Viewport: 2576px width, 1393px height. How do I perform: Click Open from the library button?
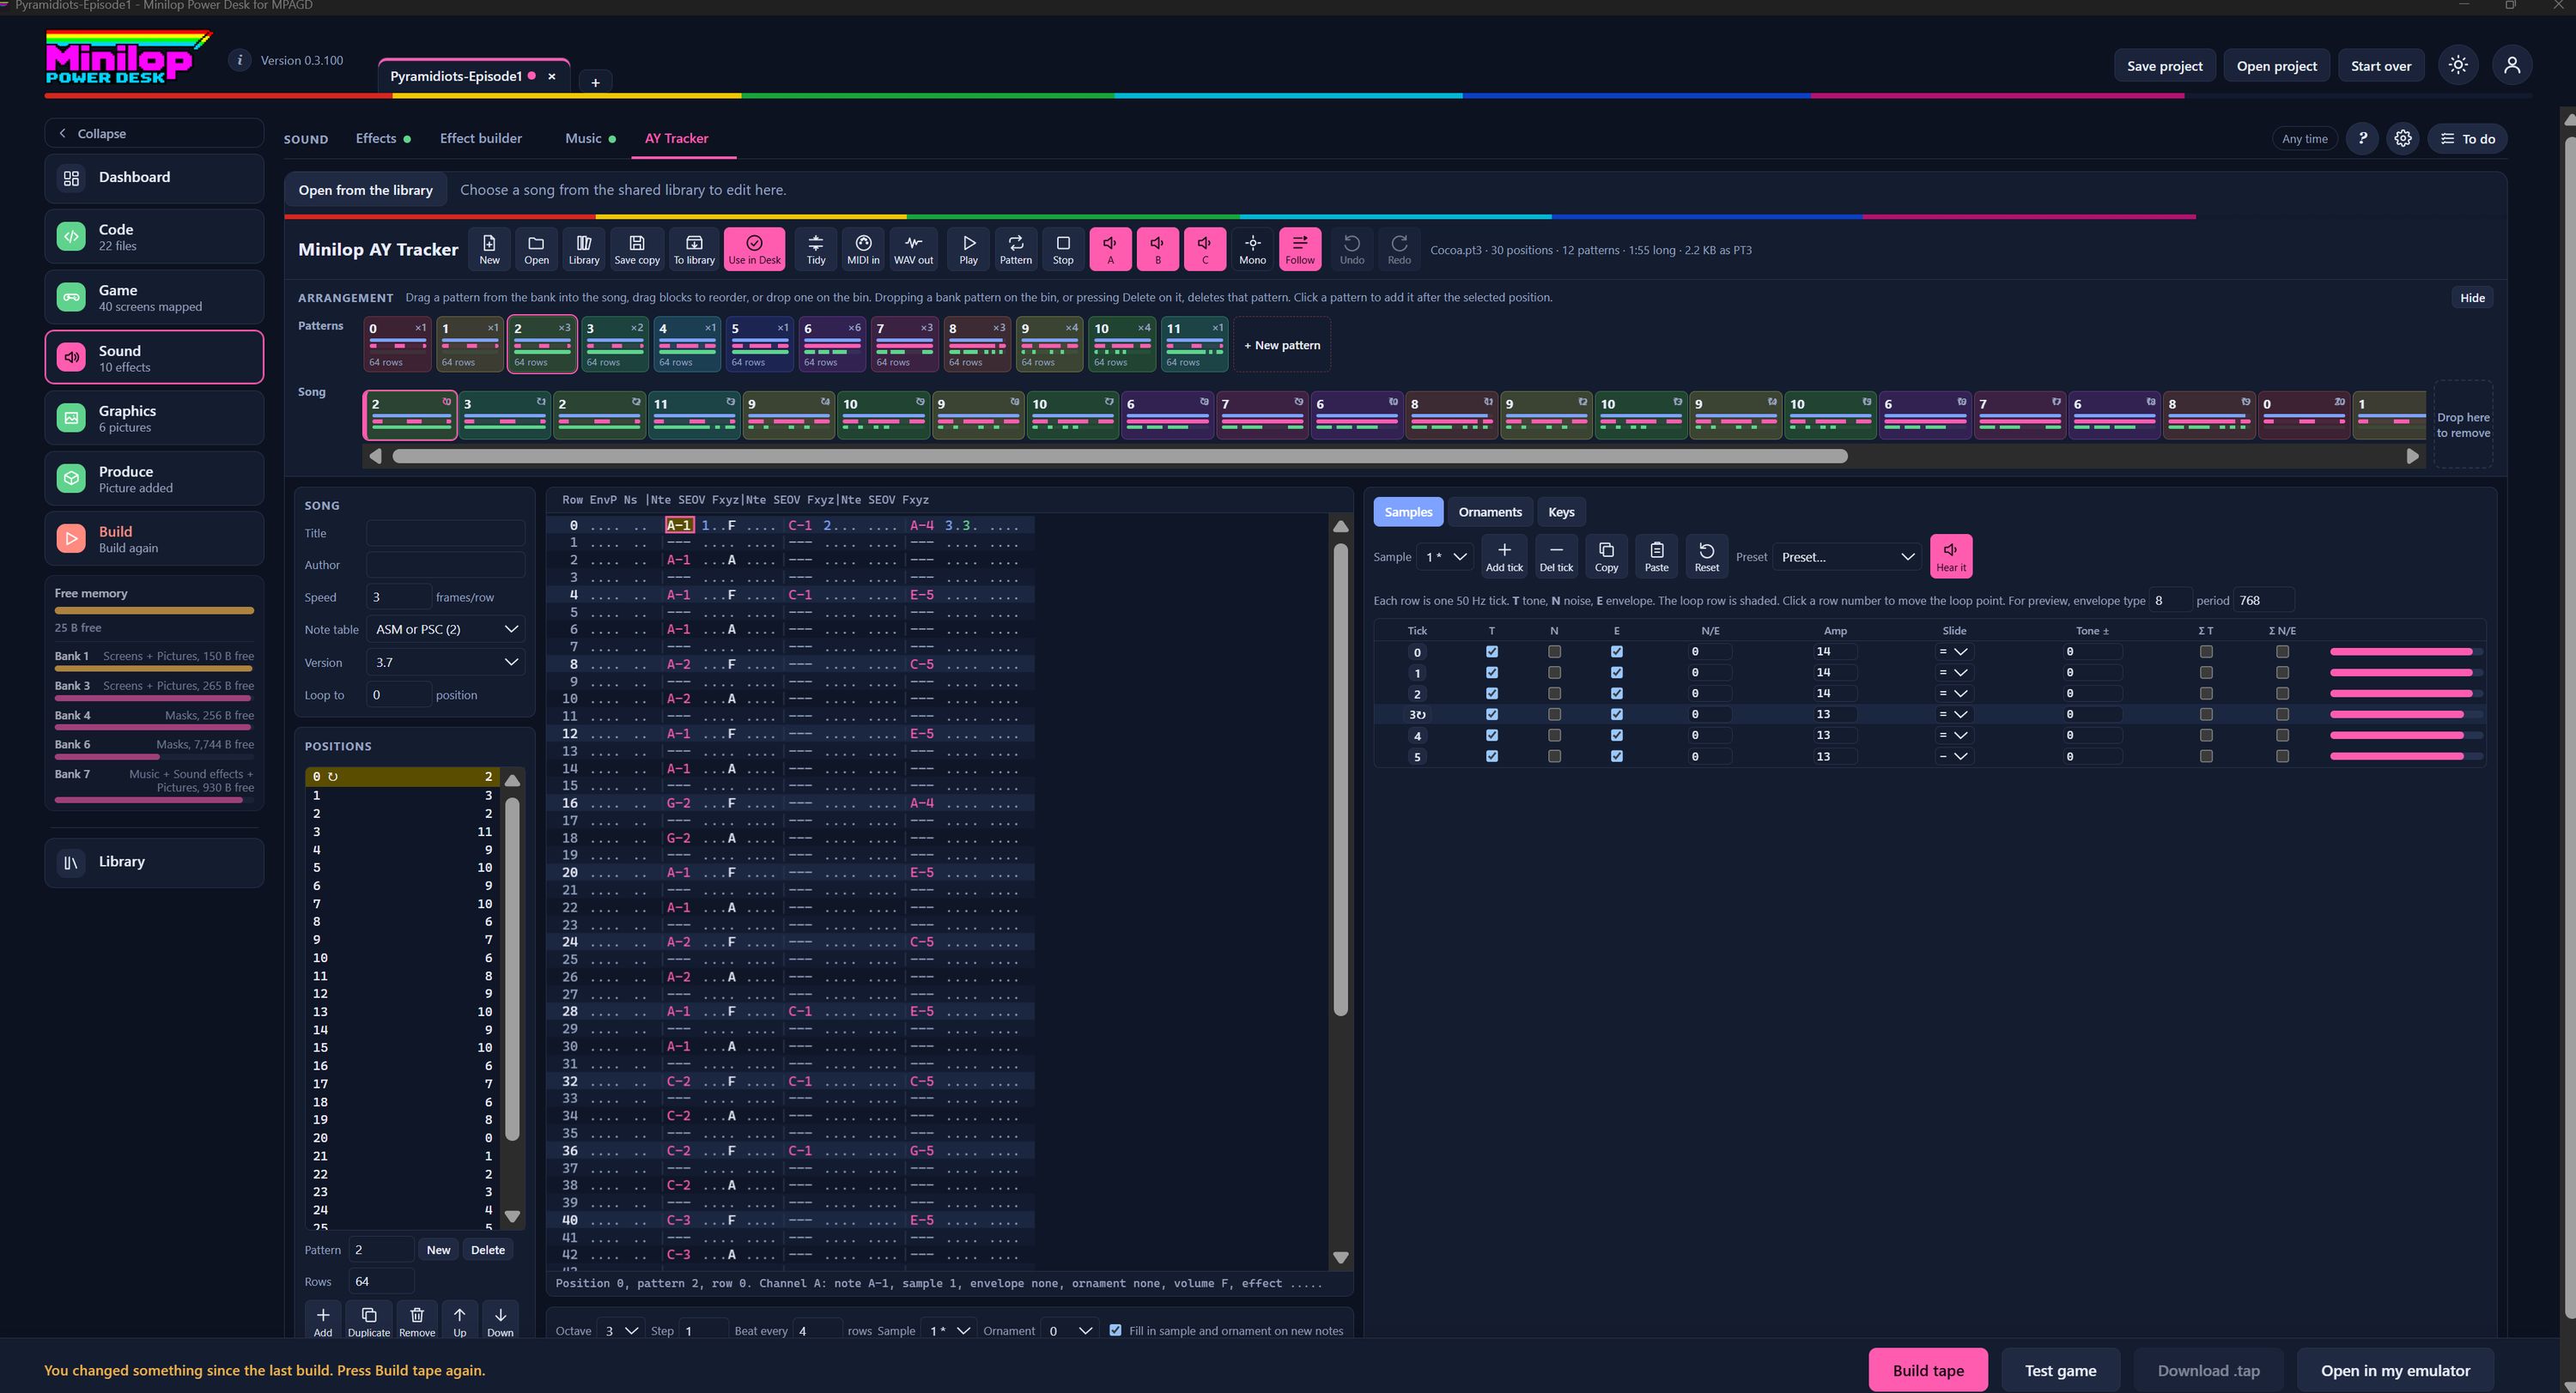coord(365,190)
